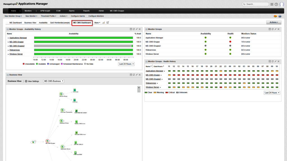Open the New Monitor dropdown
The width and height of the screenshot is (287, 161).
tap(31, 16)
